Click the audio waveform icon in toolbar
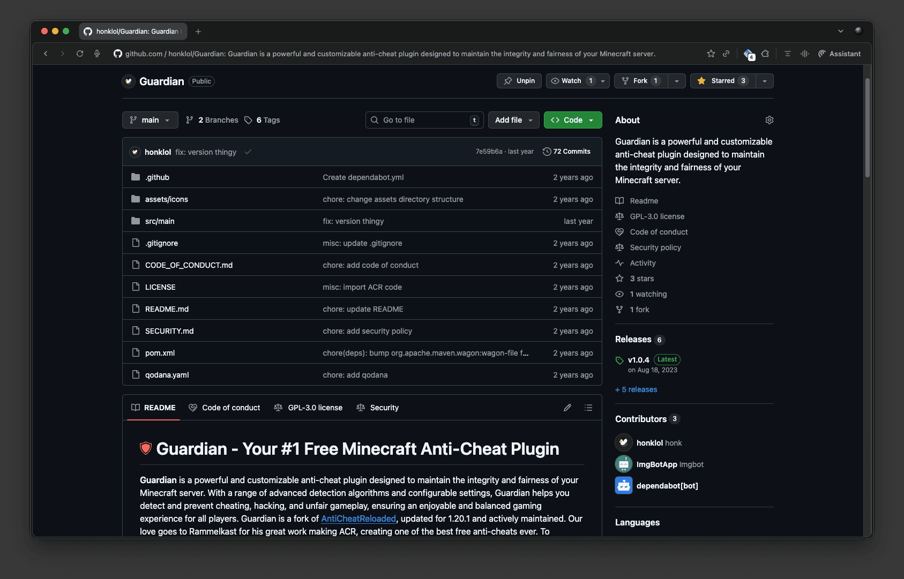This screenshot has width=904, height=579. click(x=804, y=54)
